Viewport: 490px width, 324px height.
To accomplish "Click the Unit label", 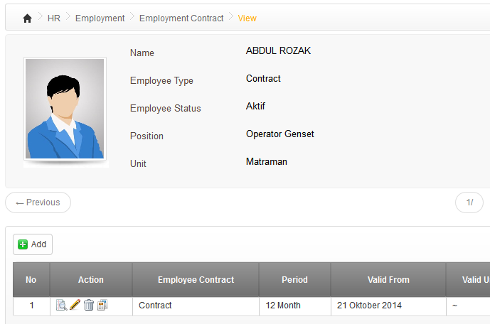I will [138, 164].
